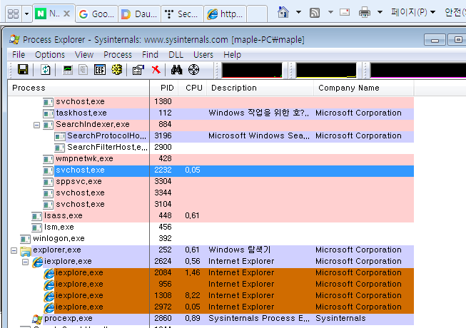
Task: Select the Find Window's Process target icon
Action: click(x=194, y=70)
